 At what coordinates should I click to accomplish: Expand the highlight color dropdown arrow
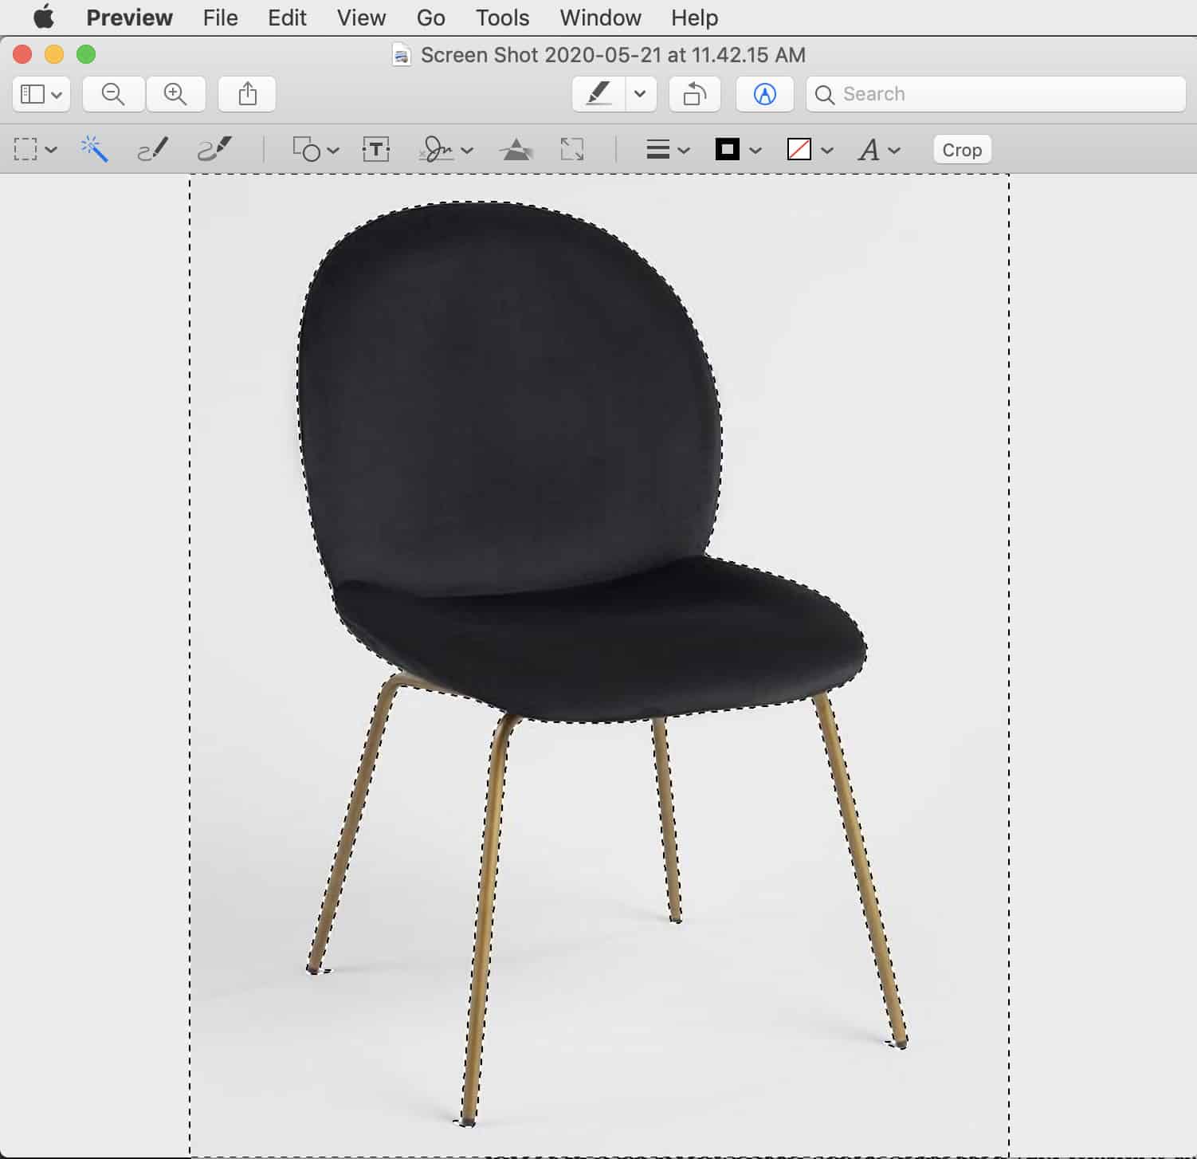point(640,94)
